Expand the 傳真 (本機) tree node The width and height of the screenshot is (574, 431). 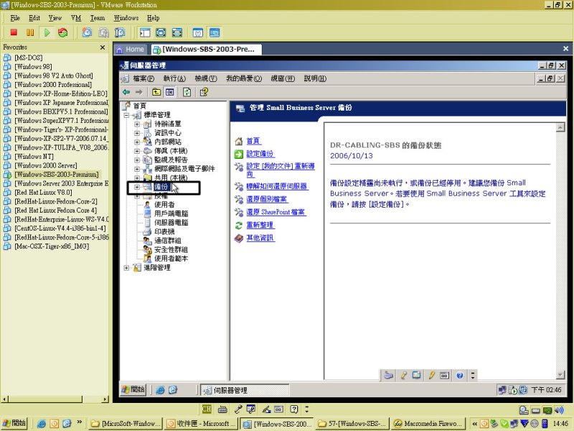[136, 151]
